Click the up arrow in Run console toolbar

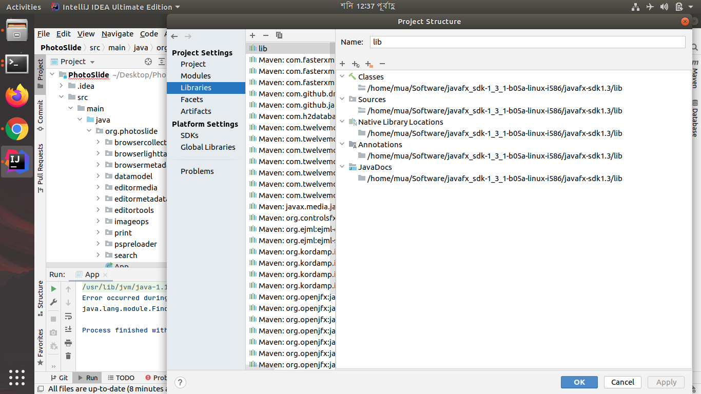pyautogui.click(x=68, y=289)
